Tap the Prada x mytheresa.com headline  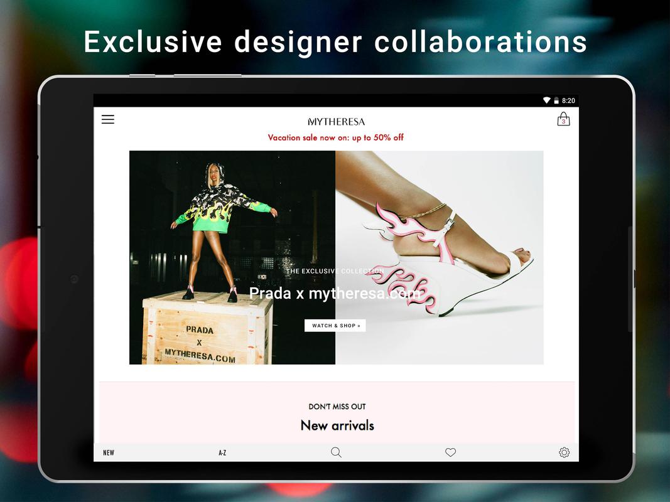pos(335,294)
